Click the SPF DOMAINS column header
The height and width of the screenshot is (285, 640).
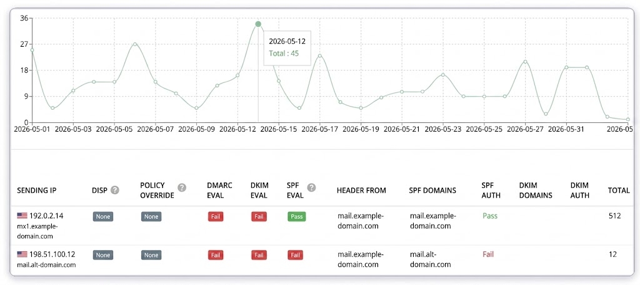click(x=432, y=190)
